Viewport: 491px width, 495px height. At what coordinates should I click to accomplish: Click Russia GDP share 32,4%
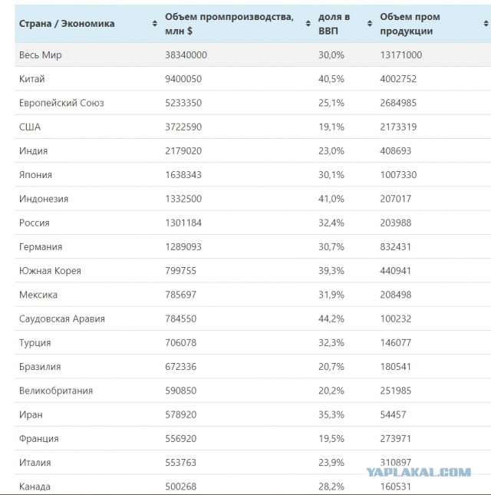[x=331, y=223]
